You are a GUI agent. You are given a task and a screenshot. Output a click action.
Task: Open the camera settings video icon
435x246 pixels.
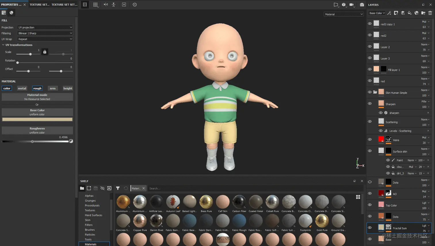[352, 5]
